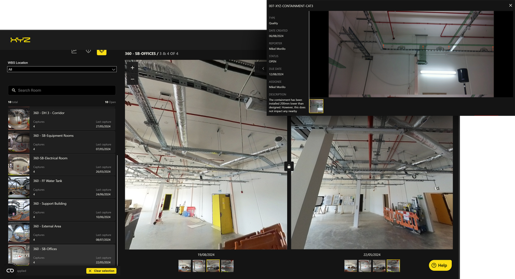515x279 pixels.
Task: Click the 360 - SB-OFFICES breadcrumb heading
Action: click(140, 54)
